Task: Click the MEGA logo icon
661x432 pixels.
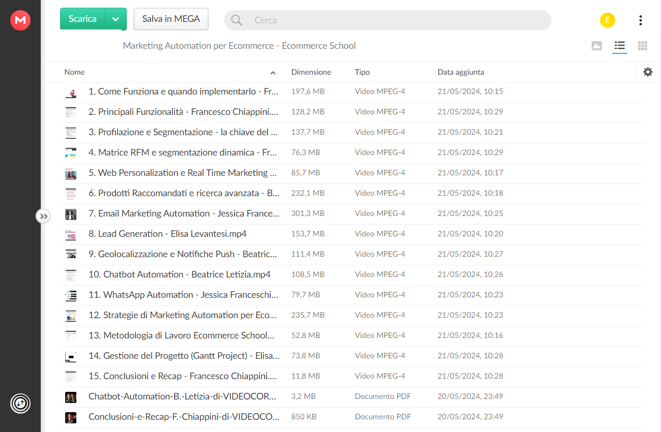Action: [x=20, y=20]
